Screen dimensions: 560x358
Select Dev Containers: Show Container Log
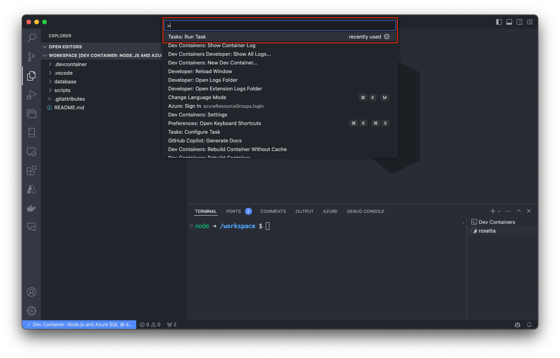280,45
